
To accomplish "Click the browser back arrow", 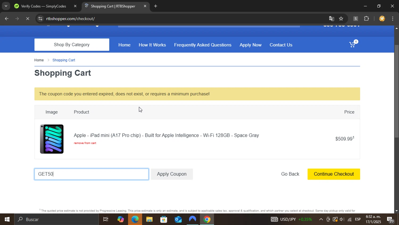I will [x=7, y=19].
